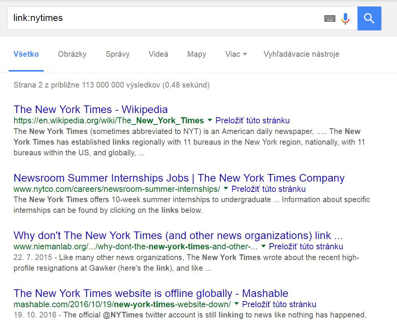
Task: Translate the mashable.com result page
Action: pos(279,304)
